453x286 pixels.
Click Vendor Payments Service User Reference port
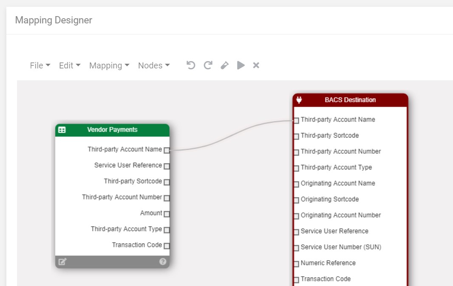167,166
